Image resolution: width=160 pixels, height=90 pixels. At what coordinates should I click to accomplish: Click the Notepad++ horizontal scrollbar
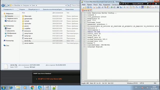[106, 80]
